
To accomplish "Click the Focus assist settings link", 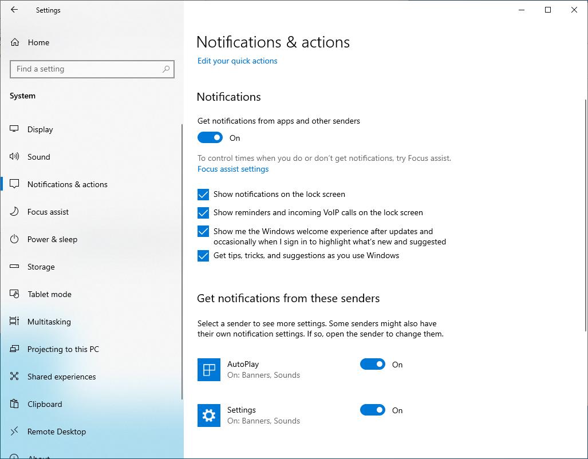I will click(x=232, y=169).
